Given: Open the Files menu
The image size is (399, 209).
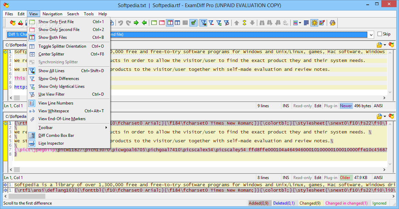Looking at the screenshot, I should (x=9, y=14).
